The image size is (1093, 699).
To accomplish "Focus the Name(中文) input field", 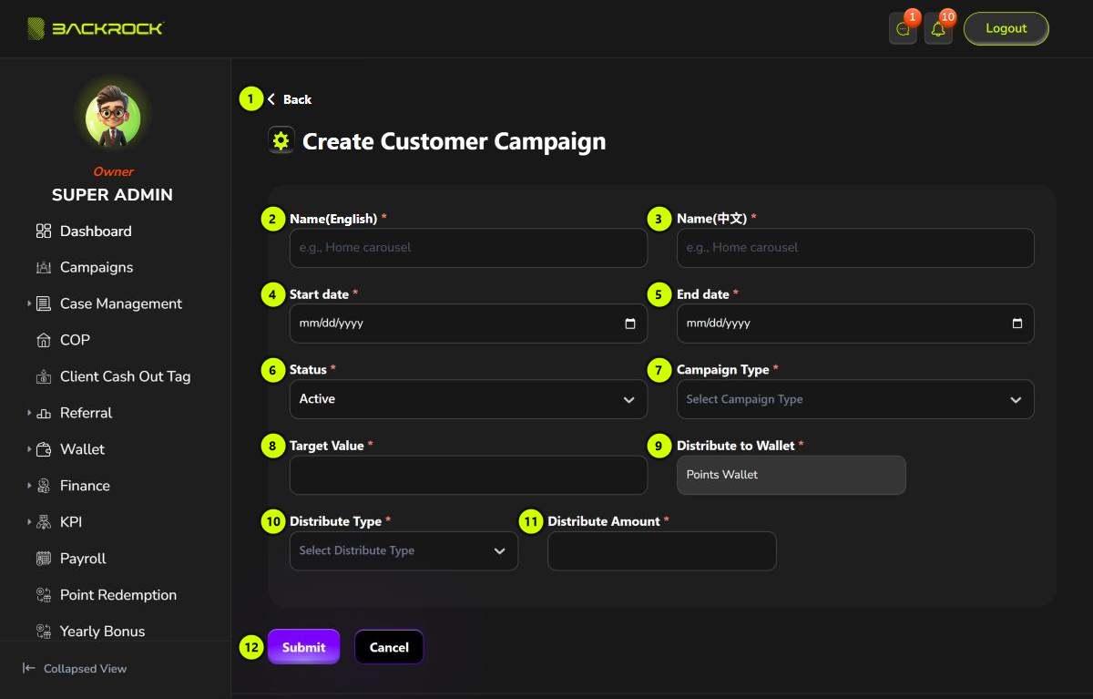I will [855, 248].
